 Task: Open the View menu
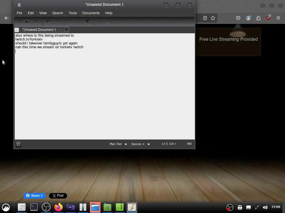[43, 13]
